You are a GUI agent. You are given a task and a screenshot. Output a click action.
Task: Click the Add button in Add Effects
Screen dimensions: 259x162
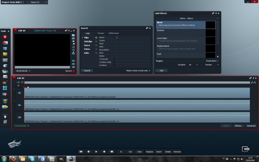coord(161,70)
